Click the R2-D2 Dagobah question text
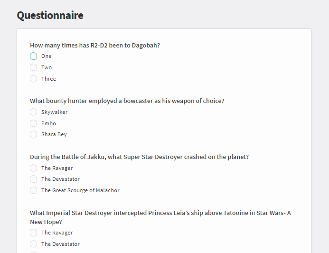The width and height of the screenshot is (329, 253). (x=95, y=45)
